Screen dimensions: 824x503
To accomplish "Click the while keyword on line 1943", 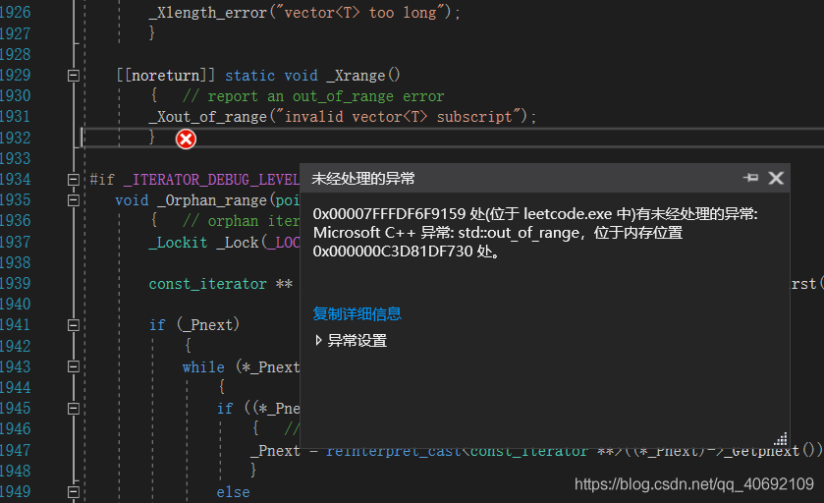I will [203, 366].
